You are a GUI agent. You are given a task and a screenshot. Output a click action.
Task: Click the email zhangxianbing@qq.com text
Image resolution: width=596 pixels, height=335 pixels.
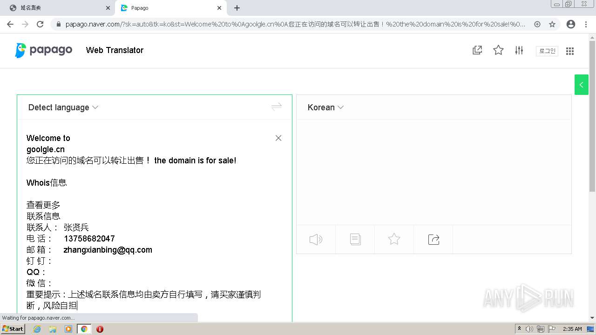coord(108,250)
